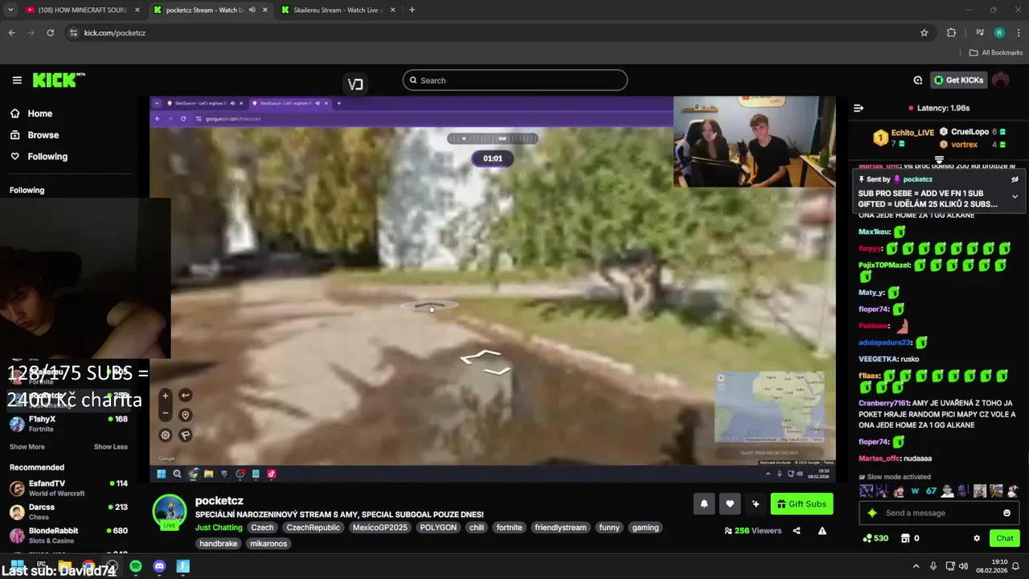The width and height of the screenshot is (1029, 579).
Task: Open the channel points 530 balance
Action: click(875, 538)
